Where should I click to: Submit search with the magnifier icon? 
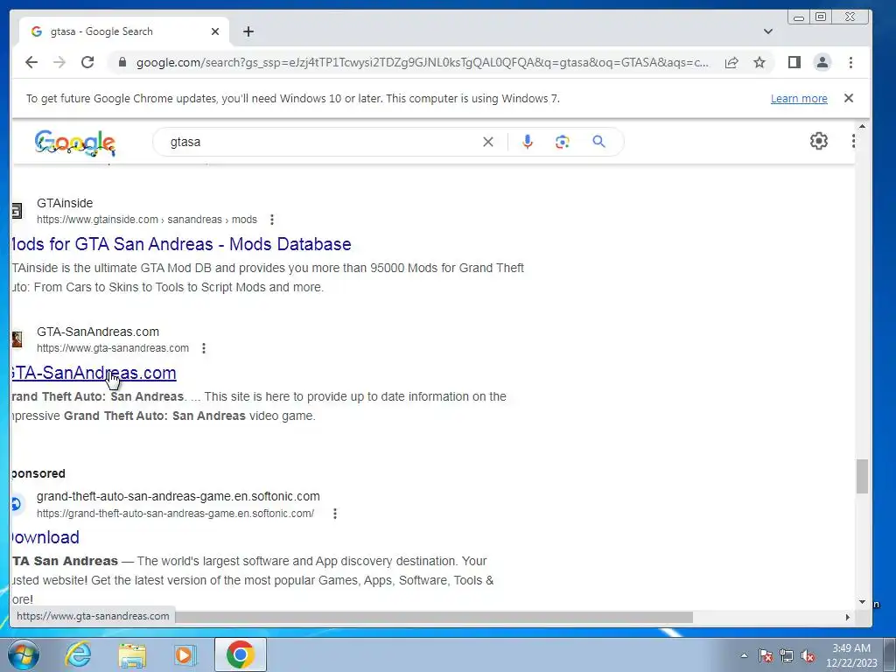[598, 141]
